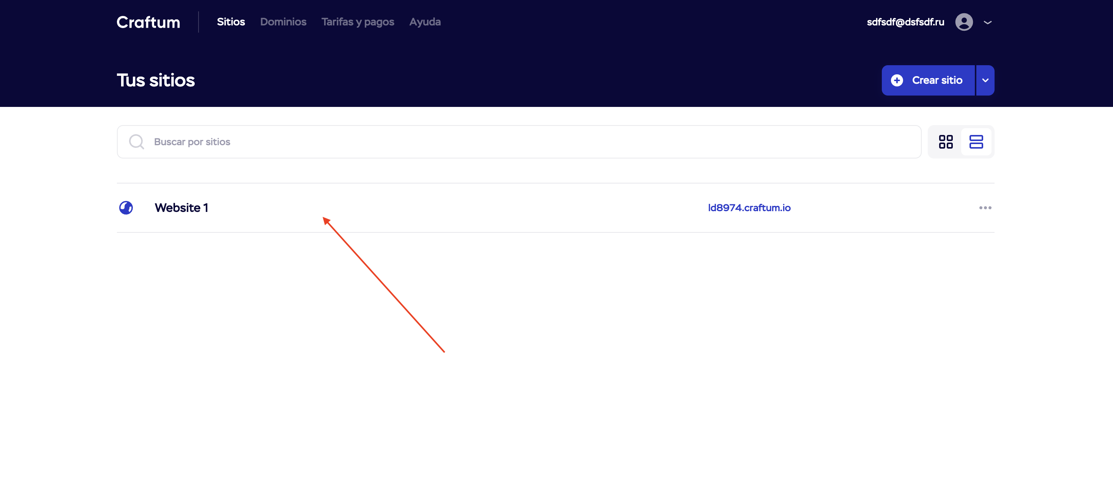1113x483 pixels.
Task: Open Website 1 more options menu
Action: 985,208
